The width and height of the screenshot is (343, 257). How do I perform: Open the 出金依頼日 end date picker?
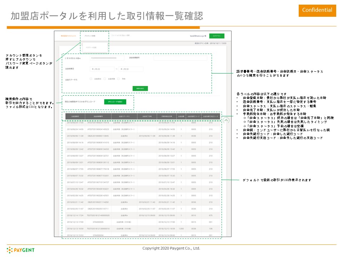point(131,69)
